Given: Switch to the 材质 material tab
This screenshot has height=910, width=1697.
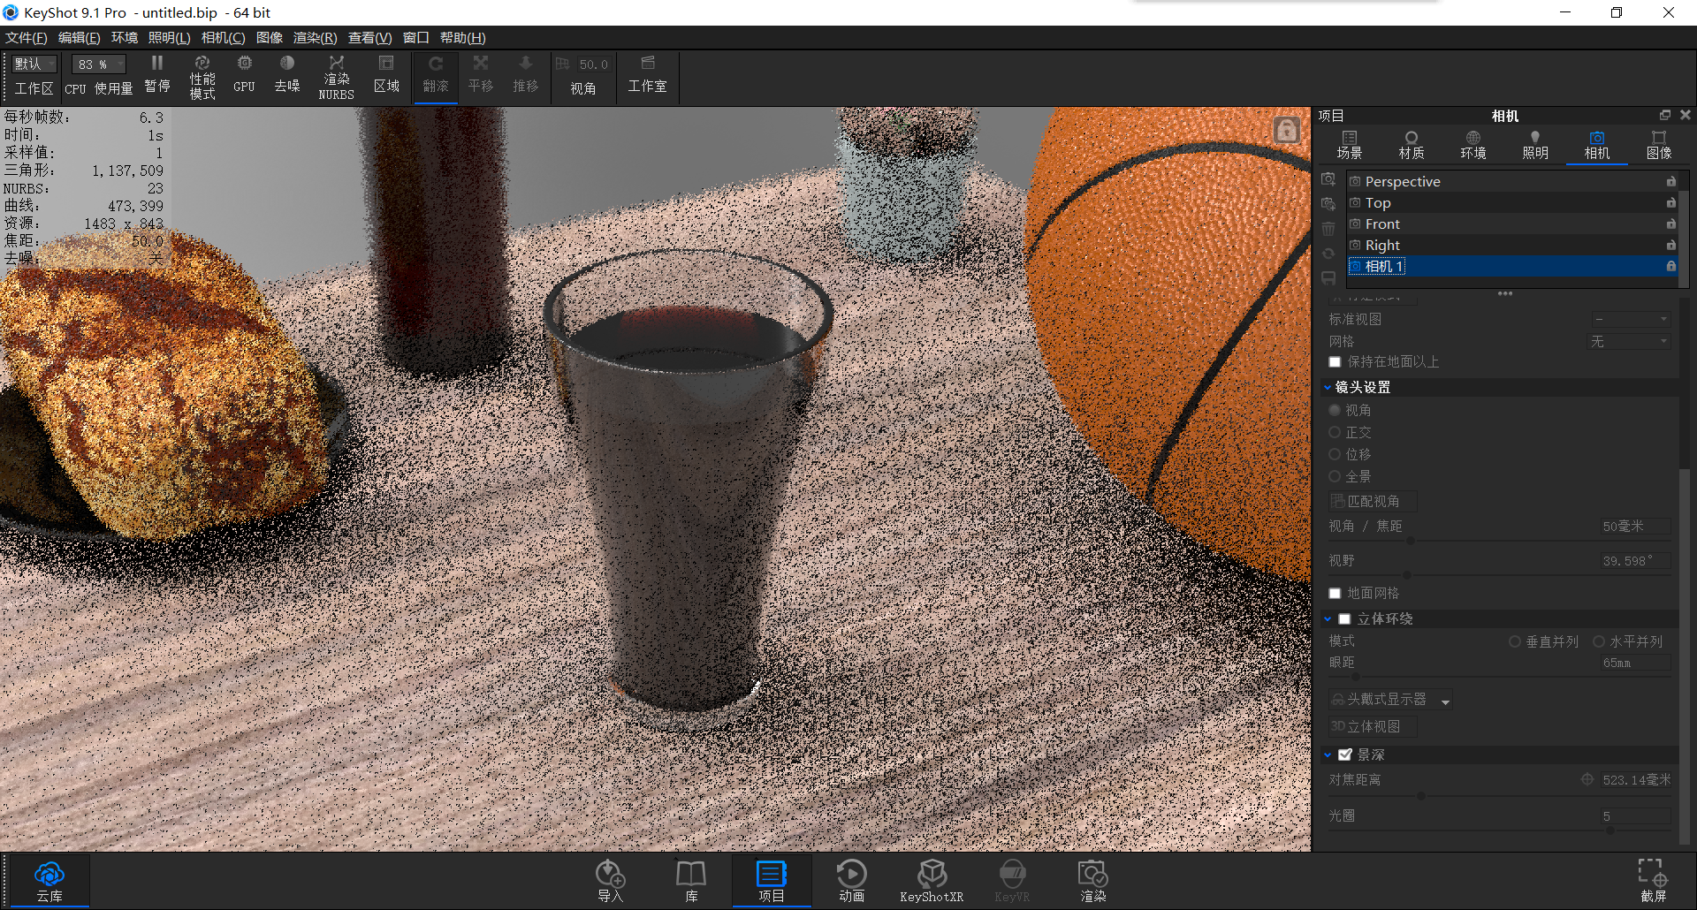Looking at the screenshot, I should click(x=1411, y=144).
